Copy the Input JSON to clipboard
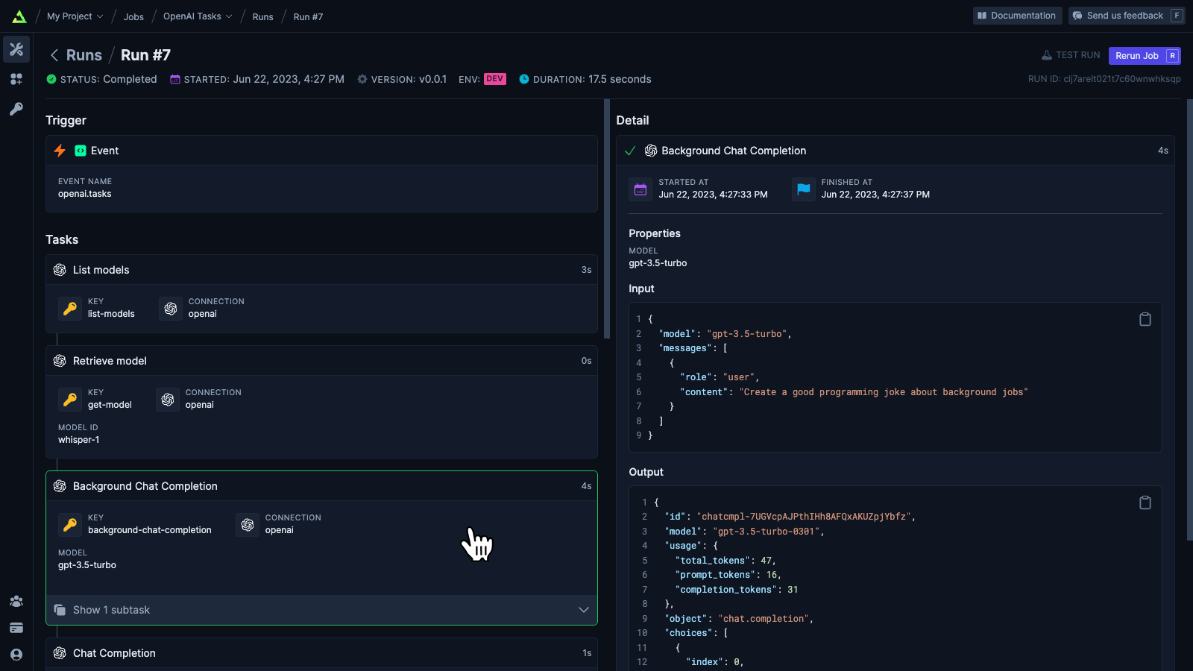The height and width of the screenshot is (671, 1193). 1145,319
